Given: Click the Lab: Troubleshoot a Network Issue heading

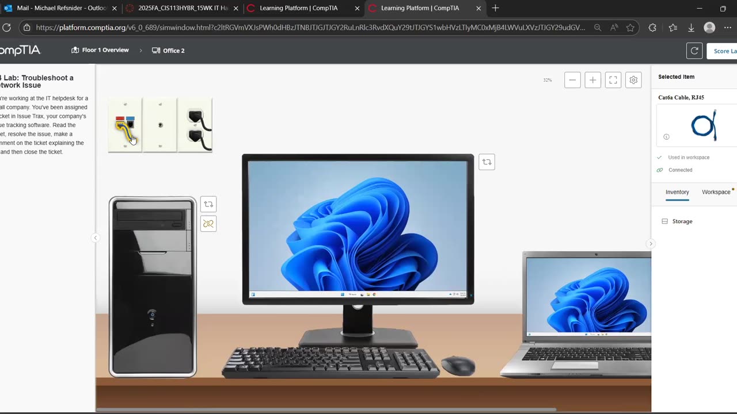Looking at the screenshot, I should [x=37, y=82].
